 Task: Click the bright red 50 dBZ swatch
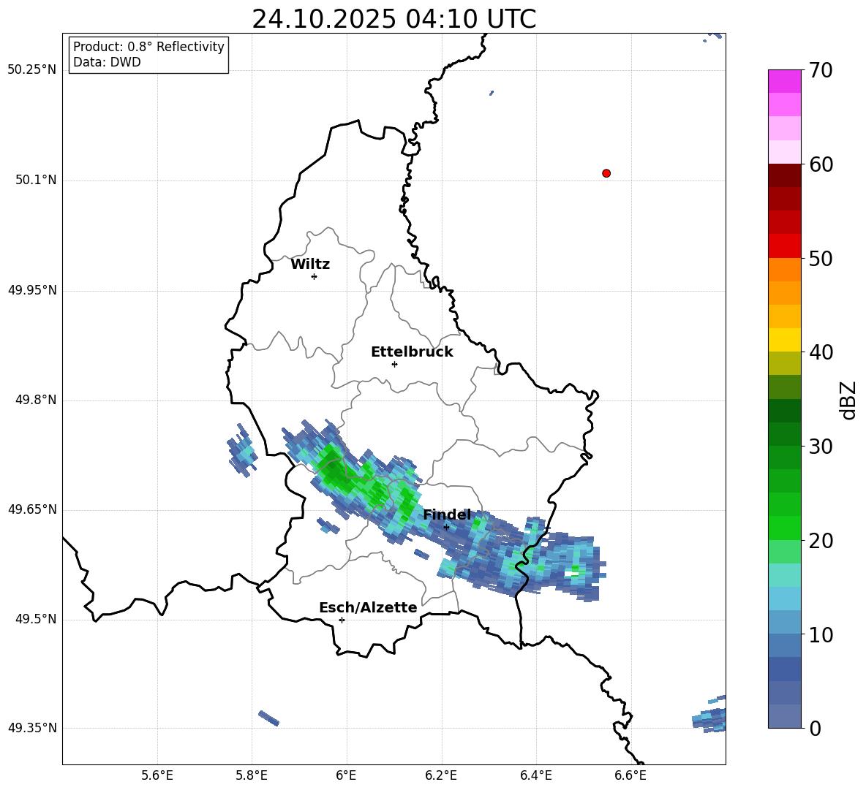click(784, 246)
